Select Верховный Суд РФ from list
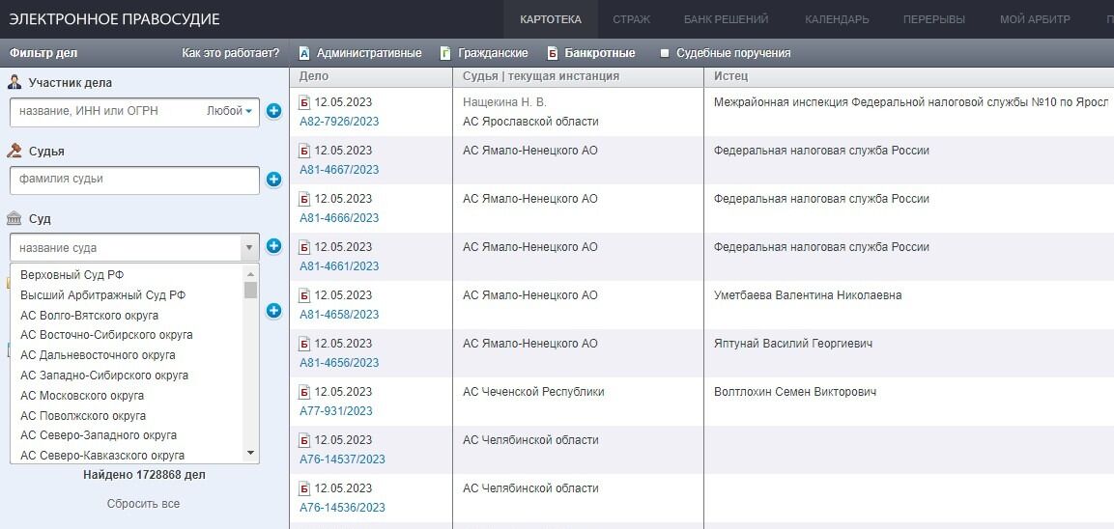The width and height of the screenshot is (1114, 529). 72,275
